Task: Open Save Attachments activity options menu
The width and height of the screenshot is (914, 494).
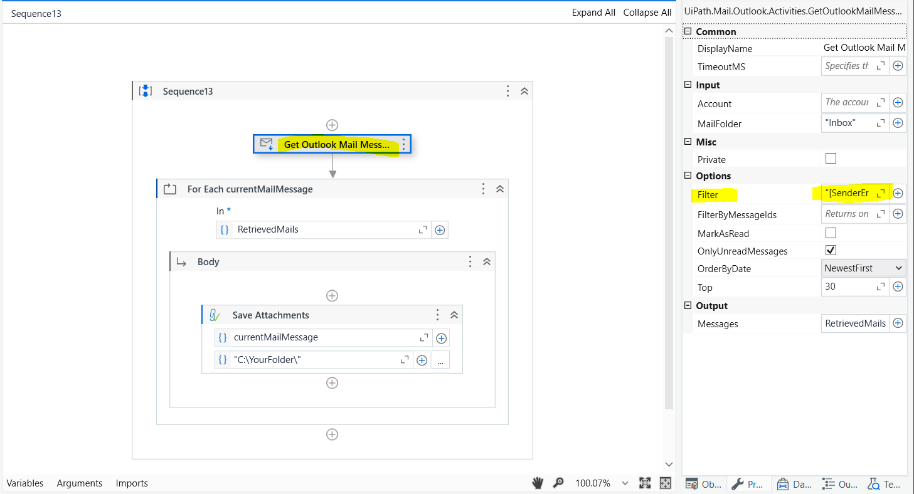Action: click(438, 315)
